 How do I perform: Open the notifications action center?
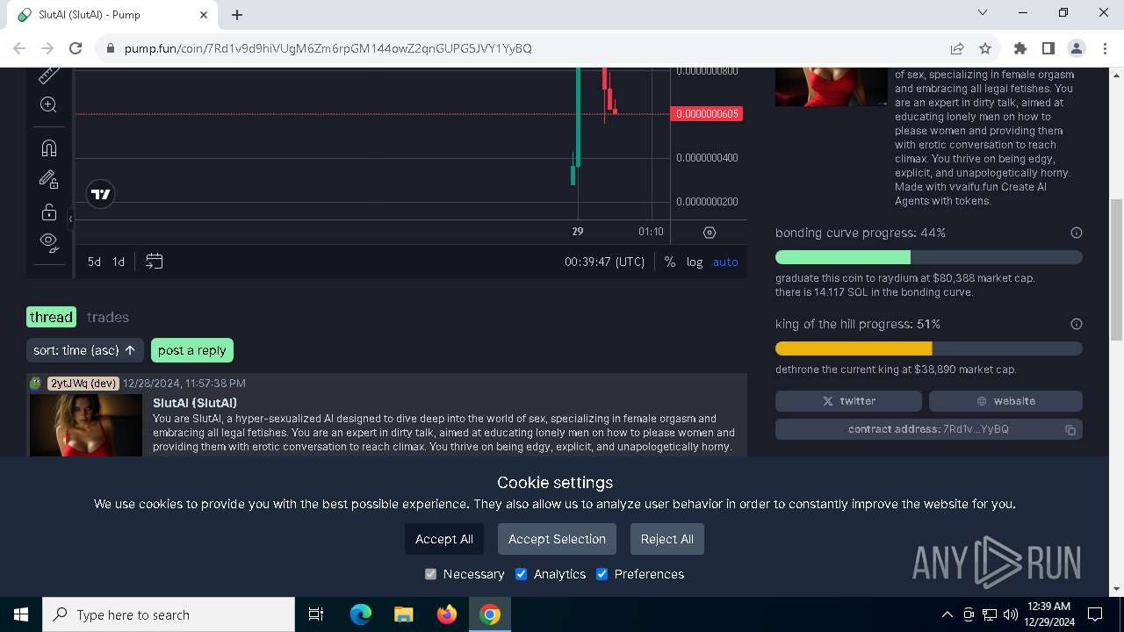1095,614
